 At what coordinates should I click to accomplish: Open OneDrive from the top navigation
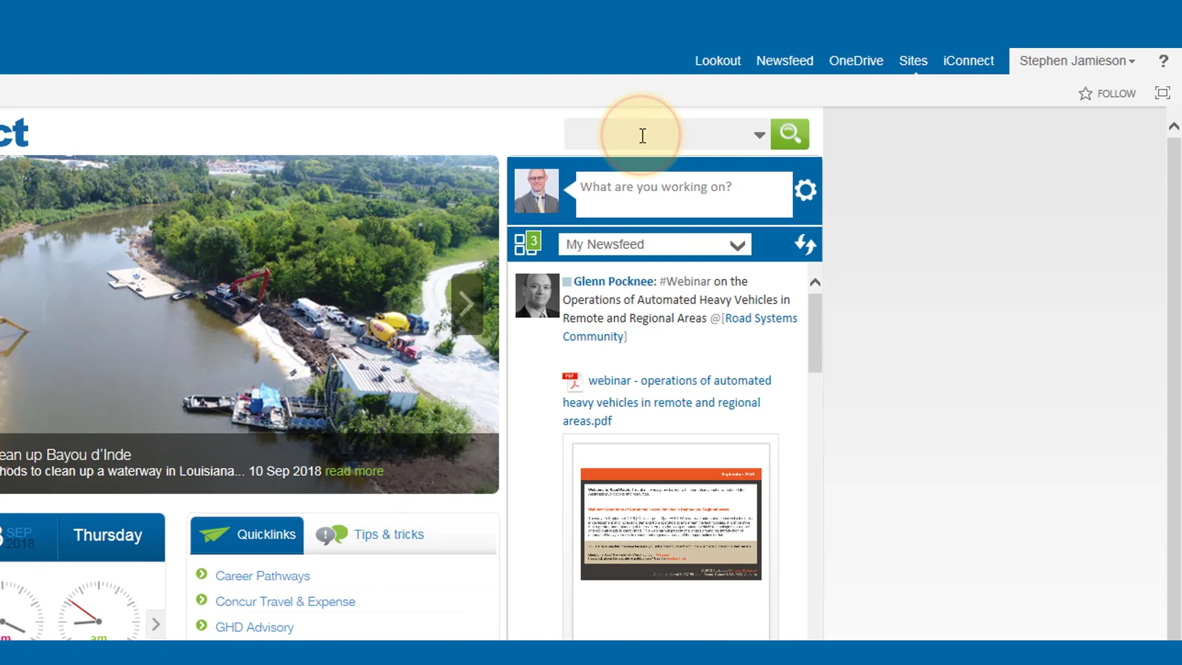click(x=856, y=61)
